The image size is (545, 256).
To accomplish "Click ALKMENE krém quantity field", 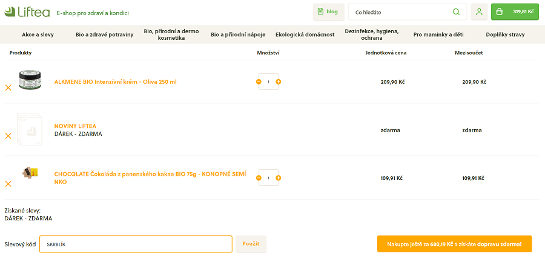I will point(268,82).
